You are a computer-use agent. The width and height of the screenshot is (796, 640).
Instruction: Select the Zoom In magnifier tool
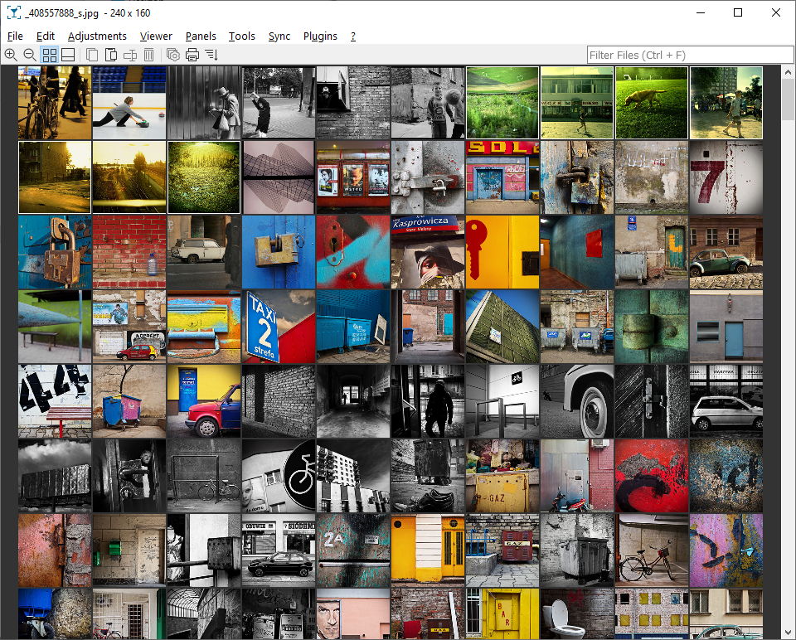tap(11, 55)
